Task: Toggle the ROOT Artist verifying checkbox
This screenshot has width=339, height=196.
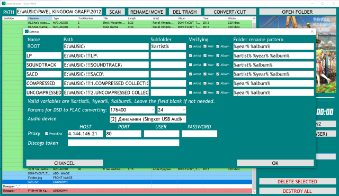Action: [x=191, y=46]
